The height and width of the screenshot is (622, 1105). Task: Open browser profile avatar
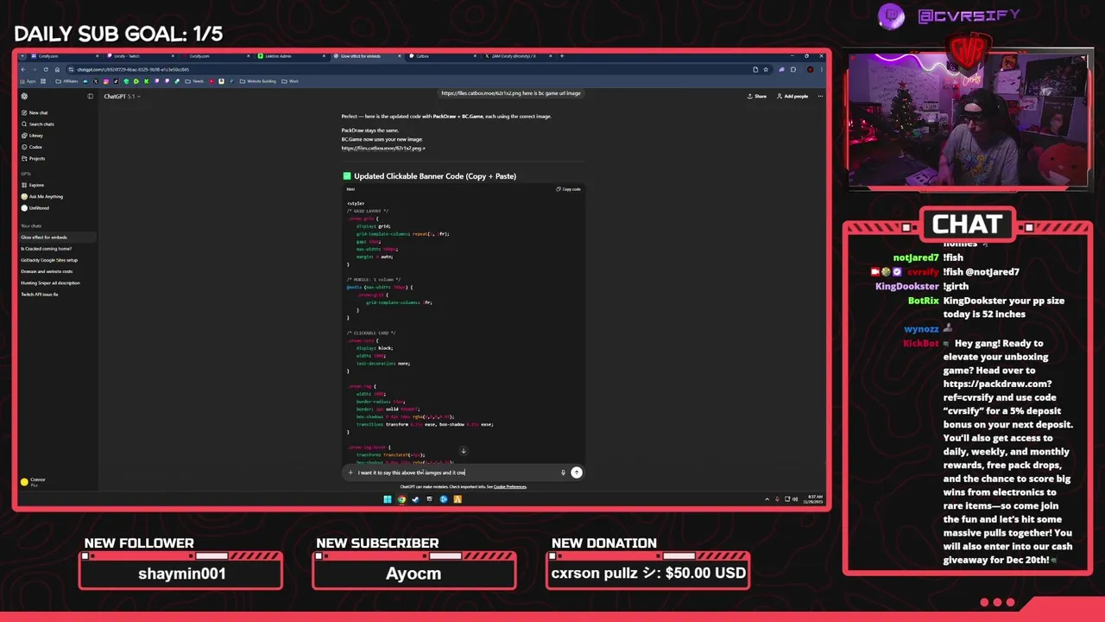pyautogui.click(x=810, y=69)
